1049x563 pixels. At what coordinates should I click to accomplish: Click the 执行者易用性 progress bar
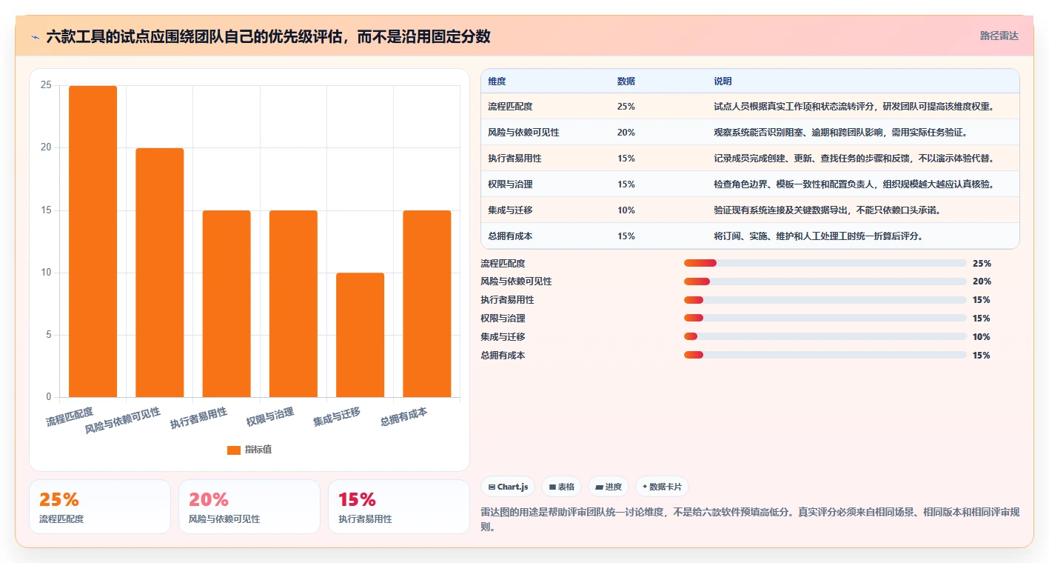pos(825,300)
